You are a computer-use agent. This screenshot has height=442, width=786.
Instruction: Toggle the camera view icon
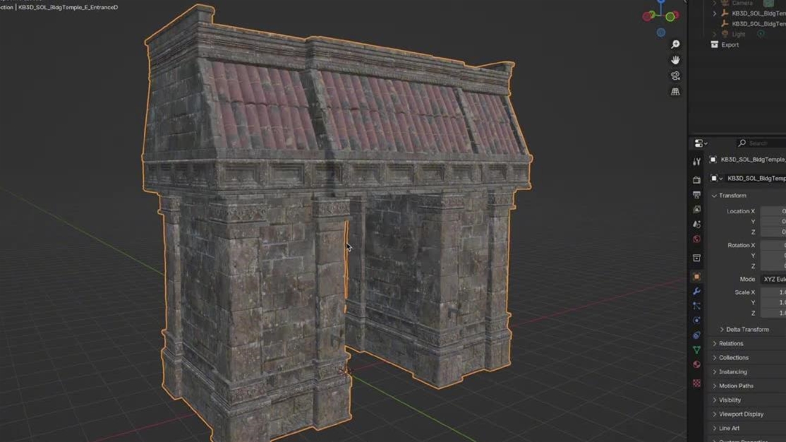coord(675,76)
